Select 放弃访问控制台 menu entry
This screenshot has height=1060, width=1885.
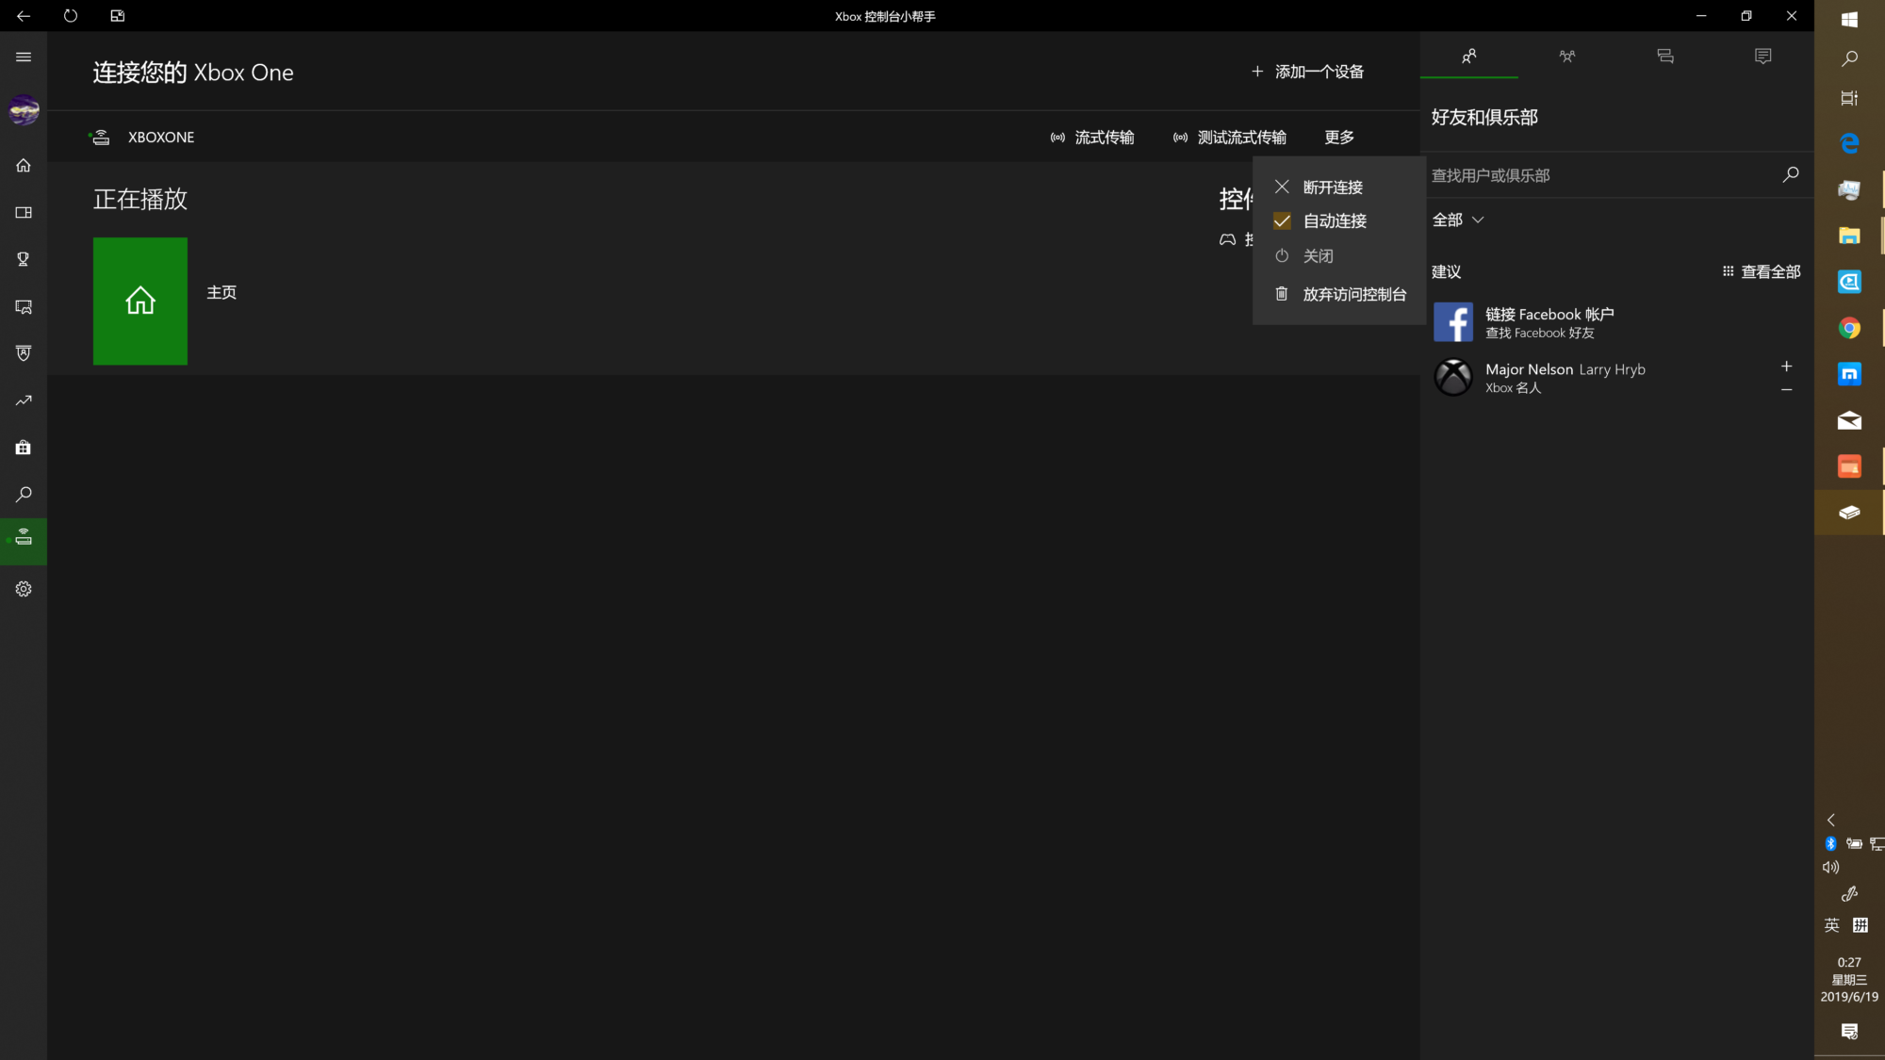[1338, 294]
